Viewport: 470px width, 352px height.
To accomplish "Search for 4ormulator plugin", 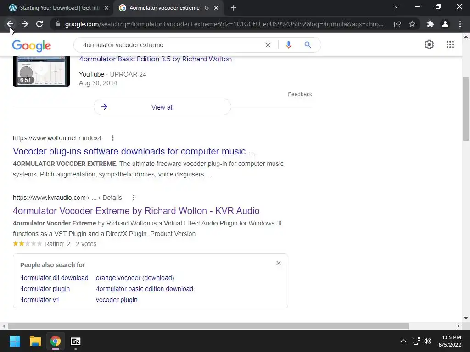I will tap(45, 289).
